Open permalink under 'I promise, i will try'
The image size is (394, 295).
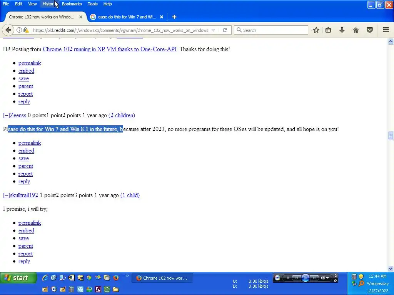[x=30, y=223]
